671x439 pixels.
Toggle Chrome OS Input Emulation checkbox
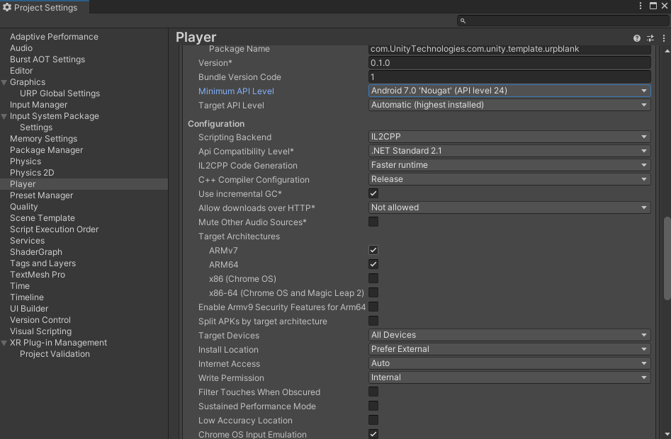tap(373, 434)
